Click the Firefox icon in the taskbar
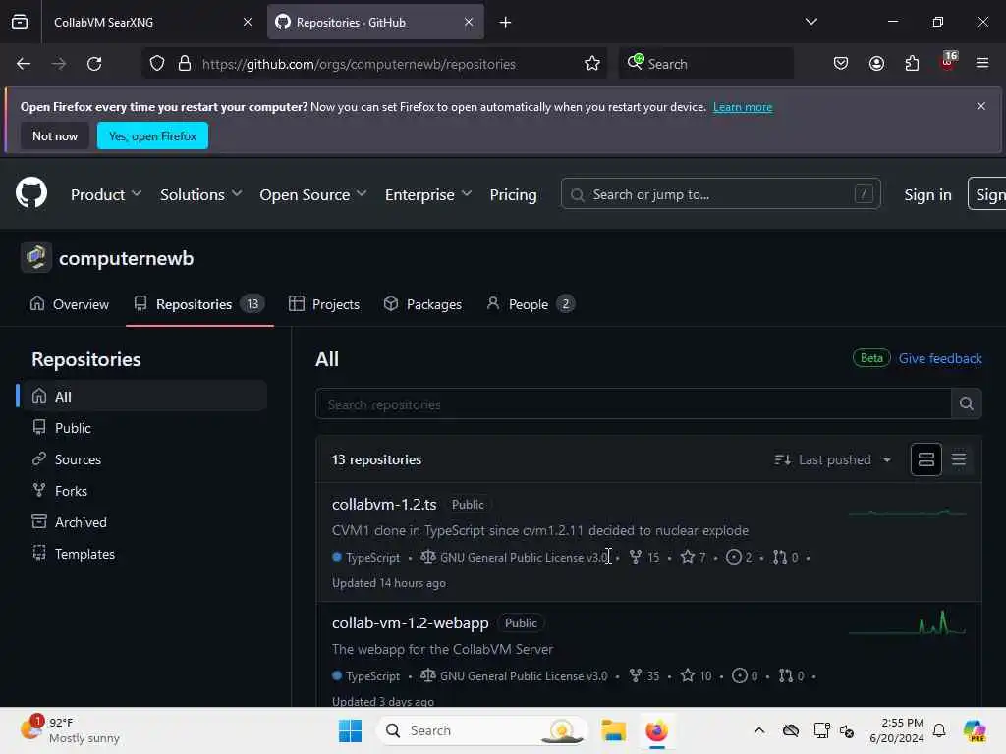This screenshot has height=754, width=1006. point(656,730)
